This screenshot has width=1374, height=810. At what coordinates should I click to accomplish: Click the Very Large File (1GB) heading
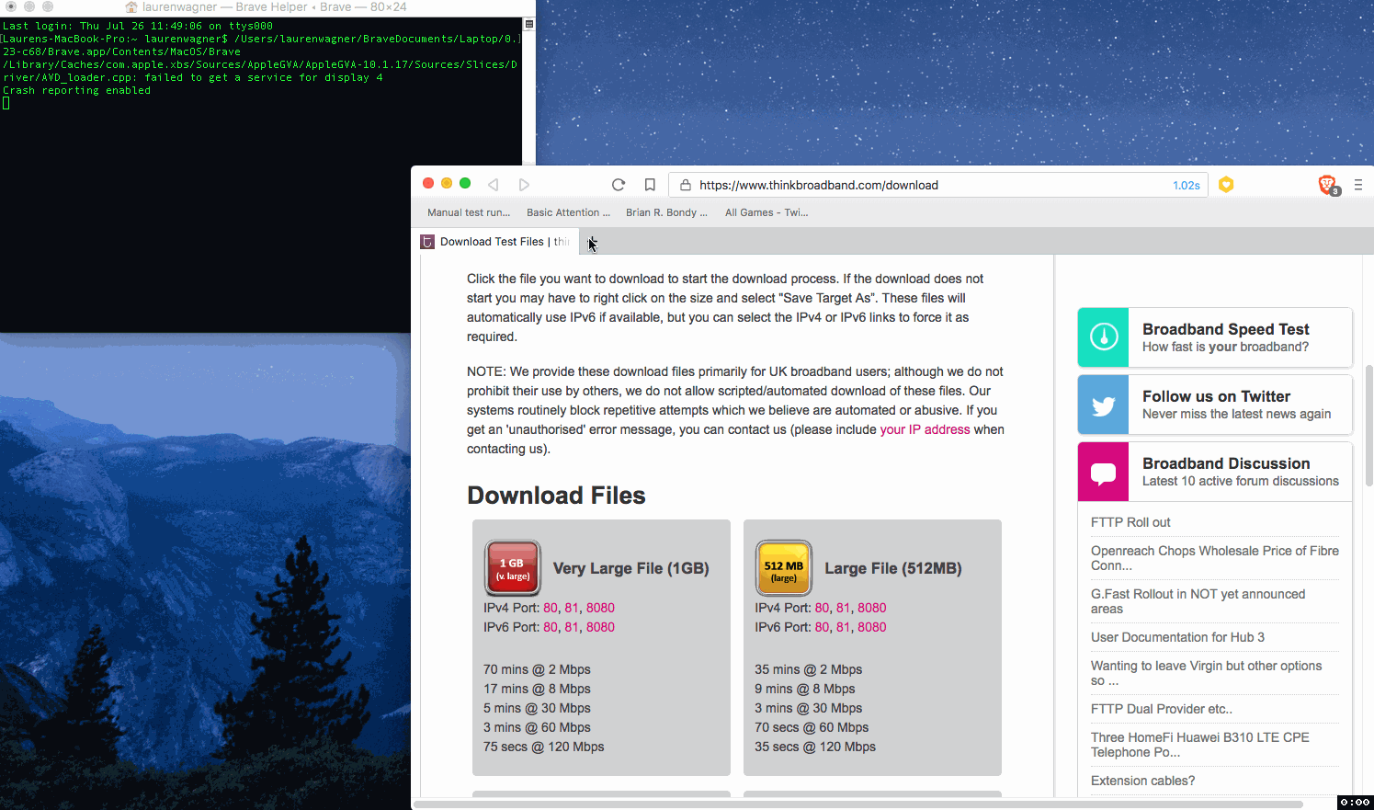point(630,568)
